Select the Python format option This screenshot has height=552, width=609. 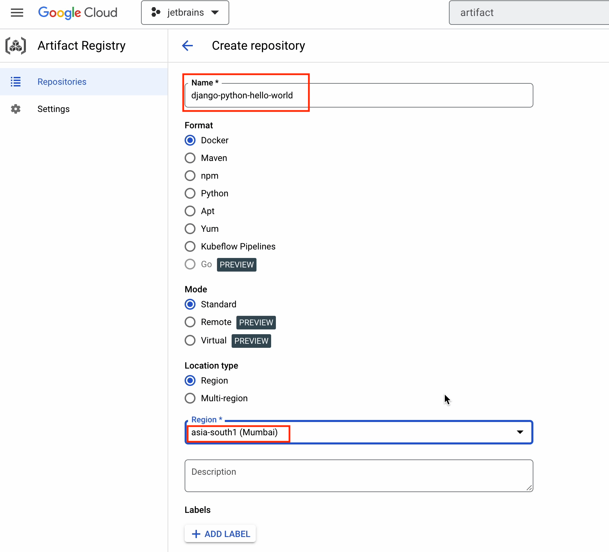[x=190, y=193]
